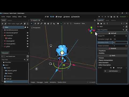The height and width of the screenshot is (97, 129).
Task: Open the Main object dropdown in Inspector
Action: coord(124,27)
